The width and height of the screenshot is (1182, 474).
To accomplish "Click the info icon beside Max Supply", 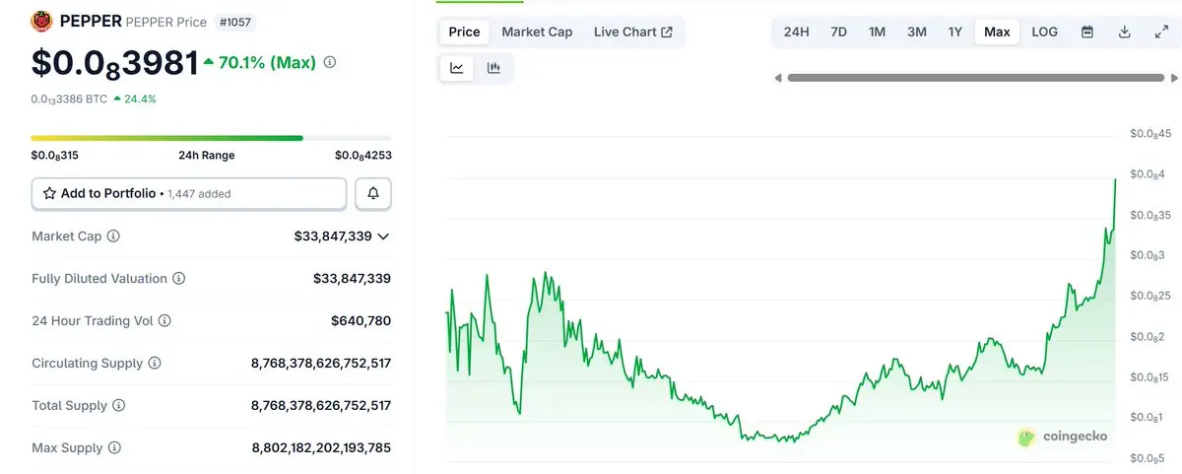I will (x=114, y=447).
